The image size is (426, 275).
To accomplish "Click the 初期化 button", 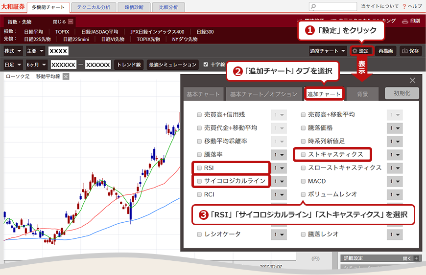I will 402,93.
